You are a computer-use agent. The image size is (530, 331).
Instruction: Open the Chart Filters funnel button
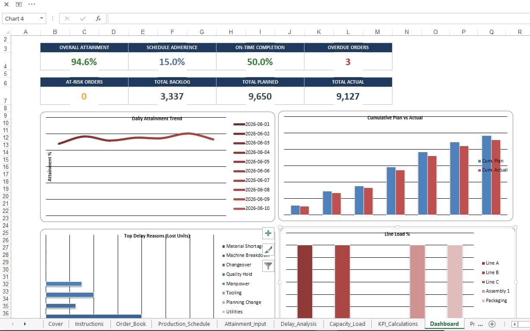[x=268, y=266]
